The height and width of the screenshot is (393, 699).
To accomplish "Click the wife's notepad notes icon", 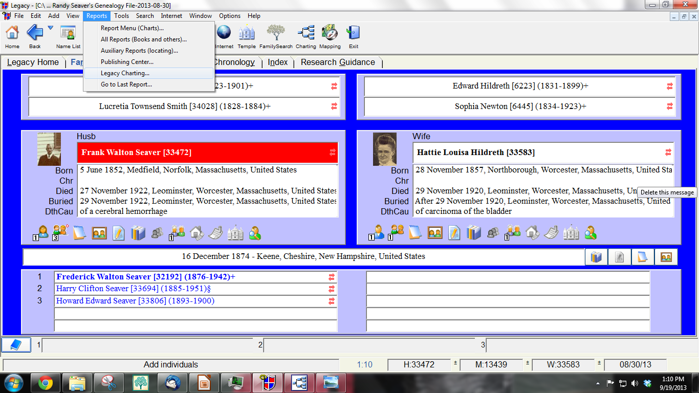I will point(415,233).
